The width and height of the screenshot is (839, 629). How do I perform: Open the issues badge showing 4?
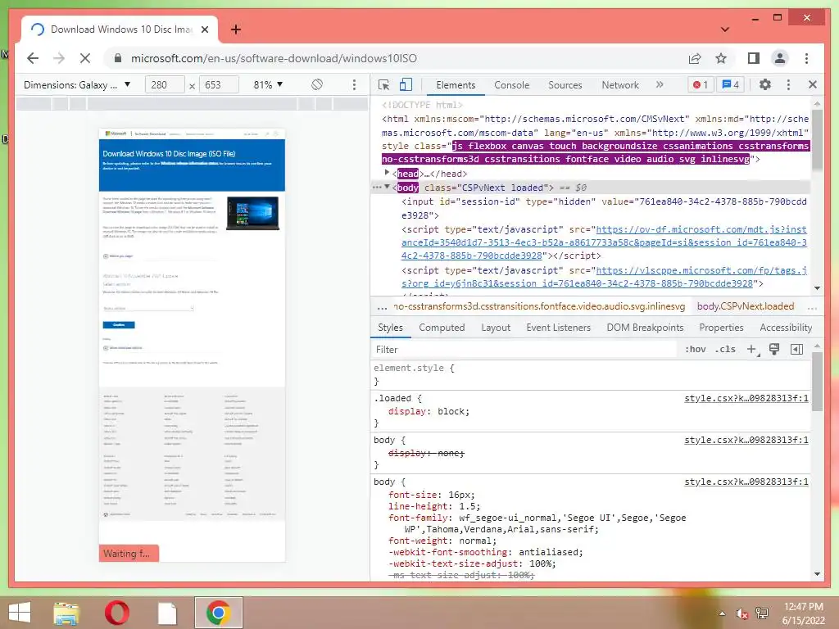tap(730, 84)
